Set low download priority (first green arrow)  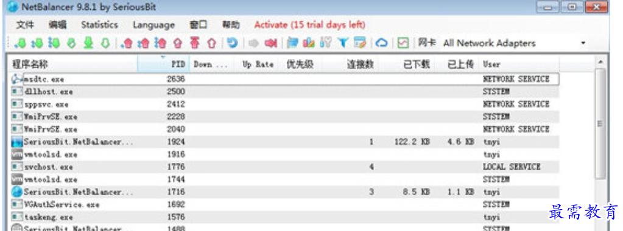[x=19, y=43]
